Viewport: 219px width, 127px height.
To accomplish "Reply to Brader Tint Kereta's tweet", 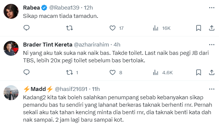I will [27, 72].
